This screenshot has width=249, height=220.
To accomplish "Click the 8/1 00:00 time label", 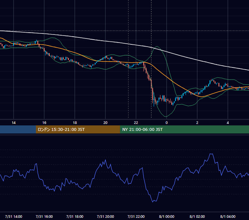I will pos(167,216).
